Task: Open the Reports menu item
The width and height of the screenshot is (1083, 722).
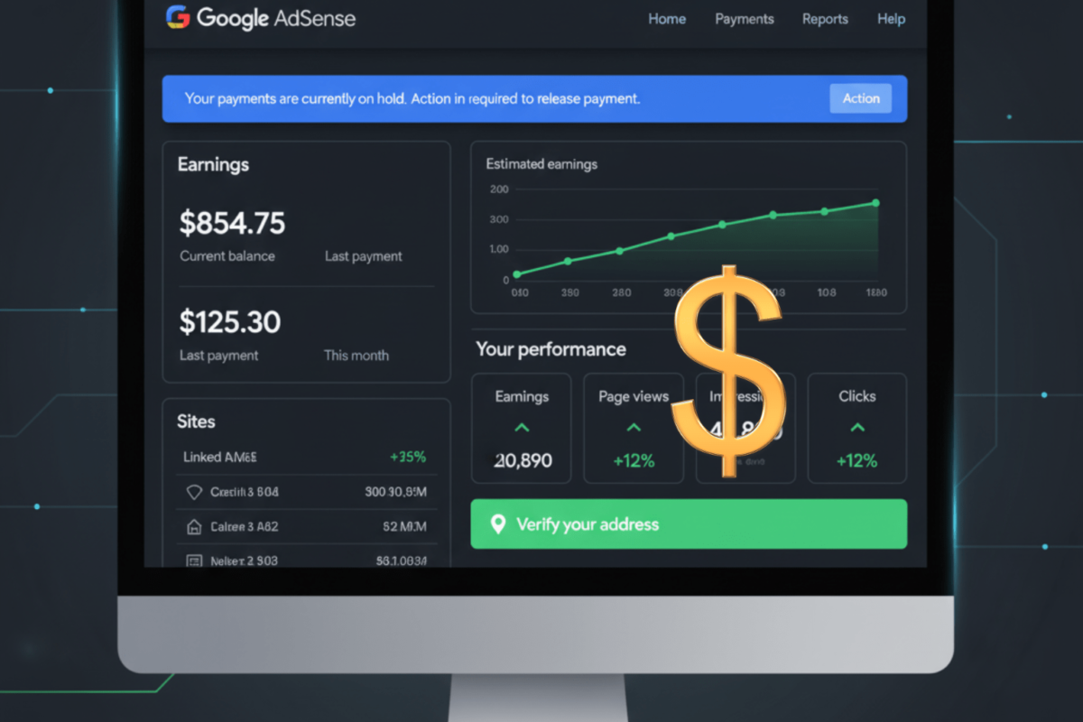Action: coord(825,19)
